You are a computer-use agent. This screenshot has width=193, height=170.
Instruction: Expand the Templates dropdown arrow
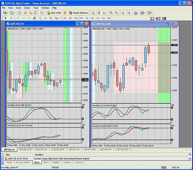[x=152, y=13]
